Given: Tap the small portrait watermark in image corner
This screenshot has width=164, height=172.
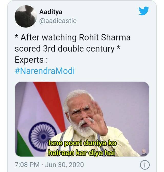Looking at the screenshot, I should coord(144,152).
